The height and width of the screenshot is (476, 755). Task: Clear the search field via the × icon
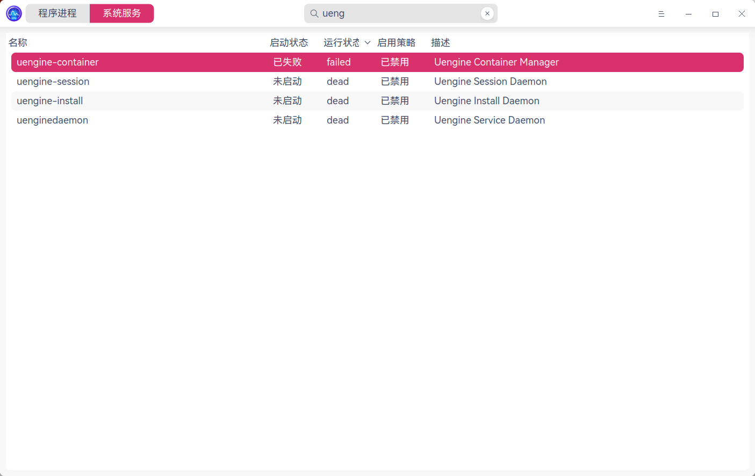point(487,13)
